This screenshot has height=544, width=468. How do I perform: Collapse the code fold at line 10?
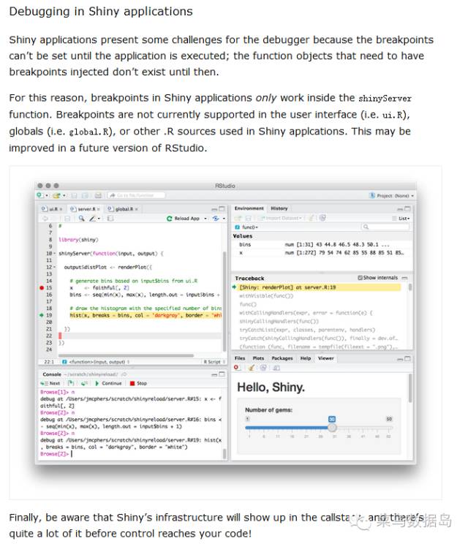point(54,254)
